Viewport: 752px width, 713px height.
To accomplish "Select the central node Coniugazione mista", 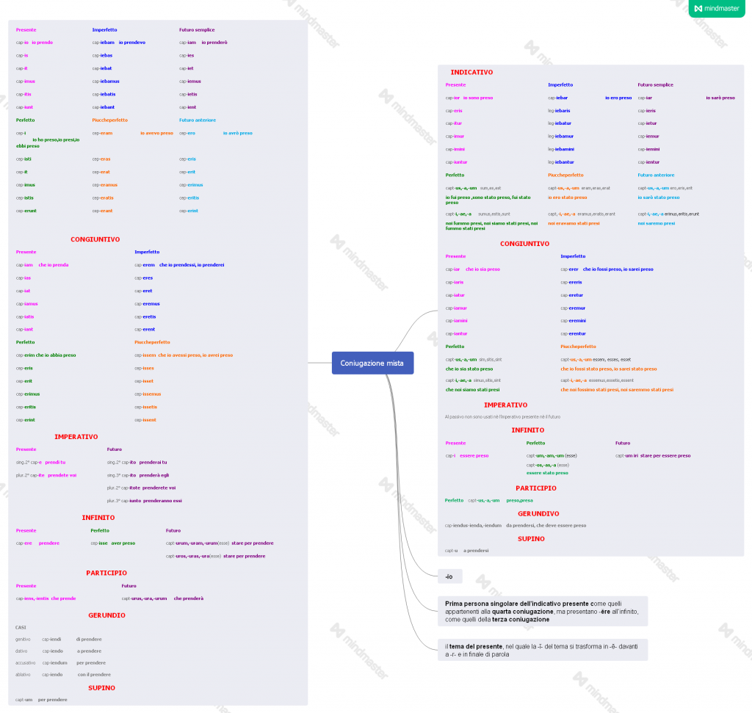I will (372, 363).
